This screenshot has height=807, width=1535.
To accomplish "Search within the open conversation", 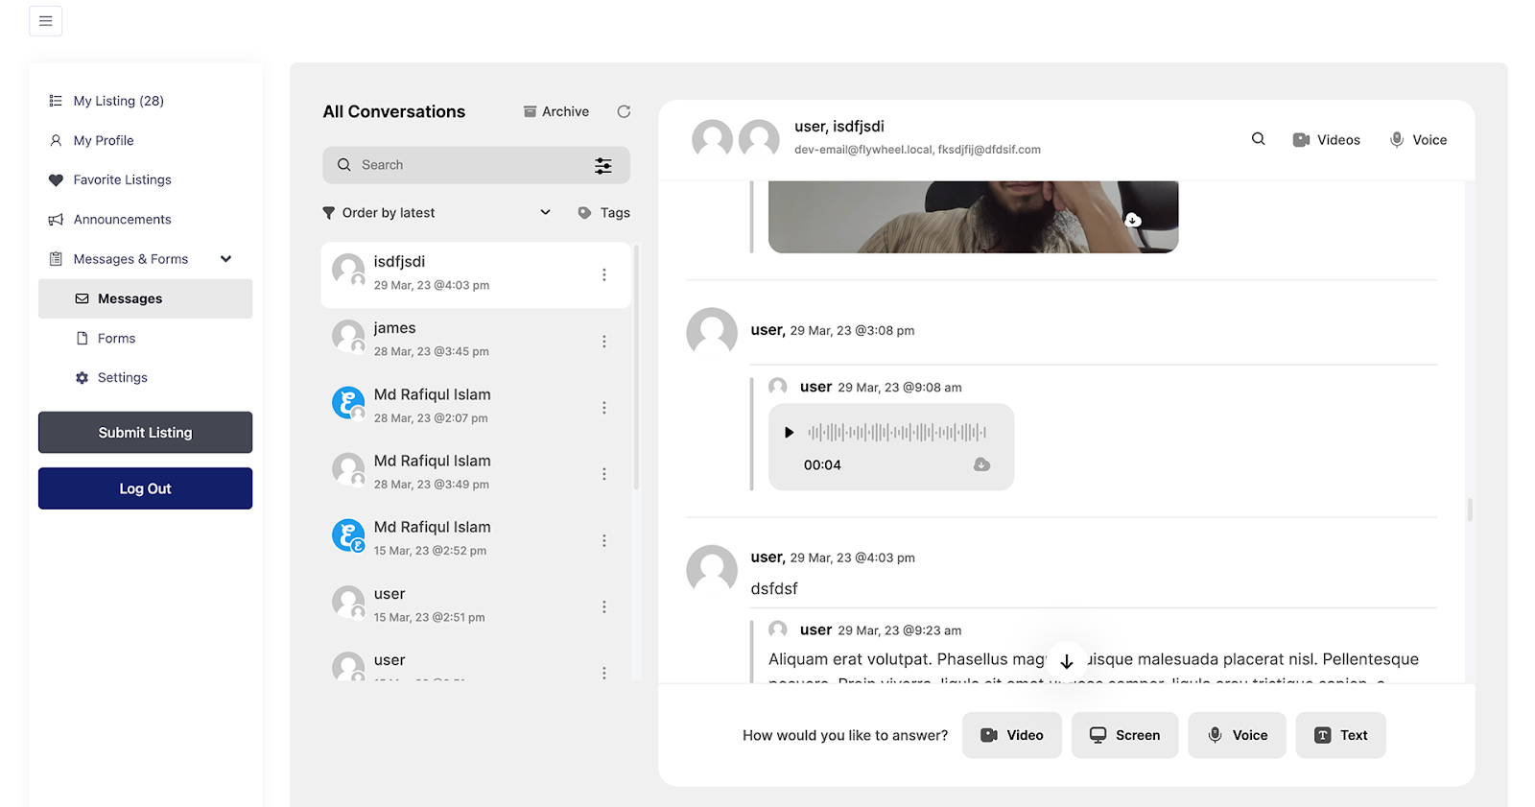I will pos(1259,139).
